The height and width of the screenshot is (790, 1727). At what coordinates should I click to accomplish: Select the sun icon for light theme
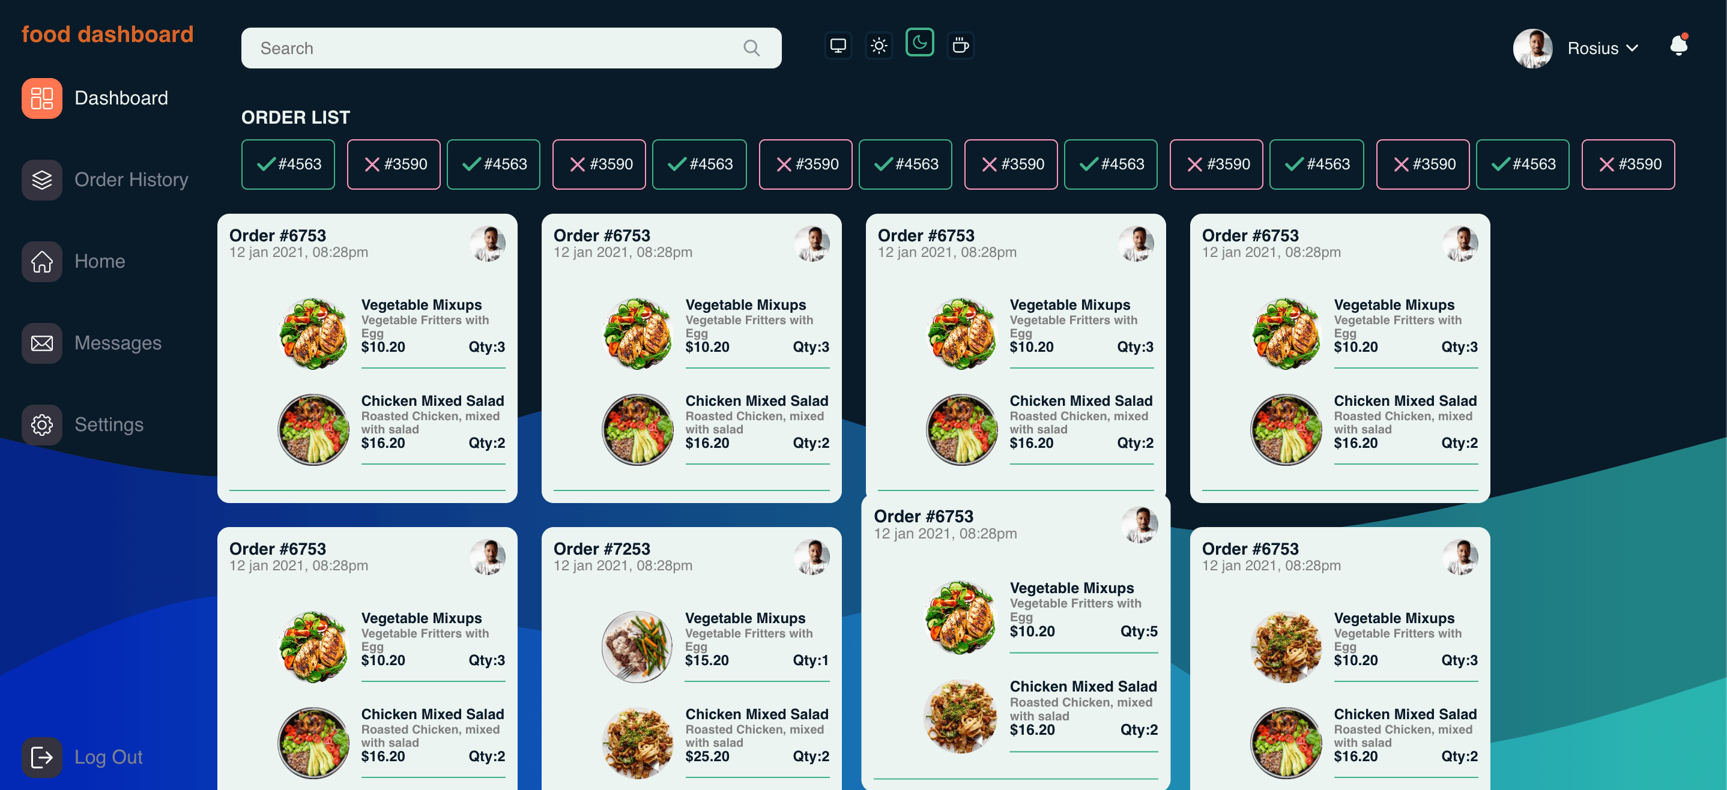[879, 45]
